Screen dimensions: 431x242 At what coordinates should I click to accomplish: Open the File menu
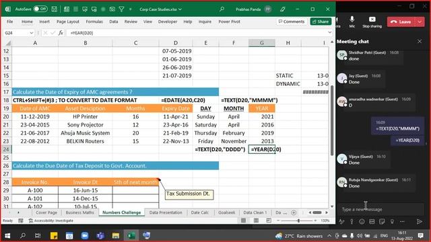[9, 22]
